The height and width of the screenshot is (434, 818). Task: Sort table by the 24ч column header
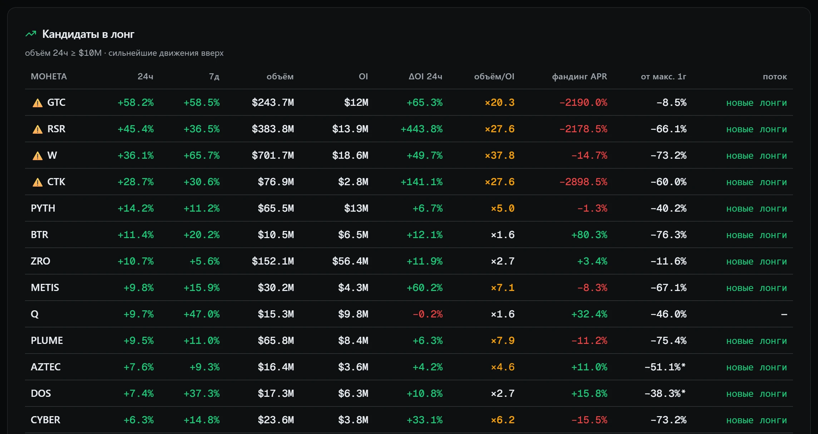(x=146, y=77)
